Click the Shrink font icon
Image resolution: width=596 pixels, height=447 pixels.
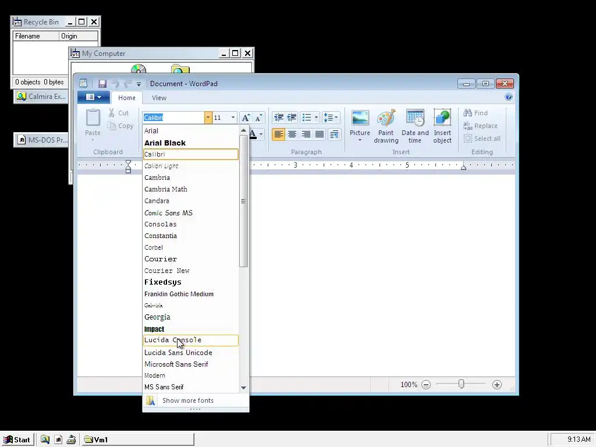click(x=259, y=118)
